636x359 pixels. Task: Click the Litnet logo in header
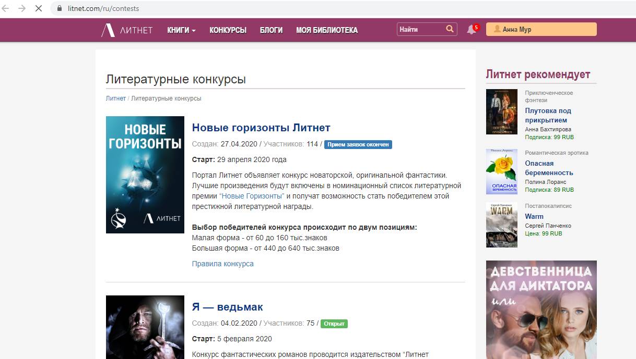pyautogui.click(x=127, y=30)
